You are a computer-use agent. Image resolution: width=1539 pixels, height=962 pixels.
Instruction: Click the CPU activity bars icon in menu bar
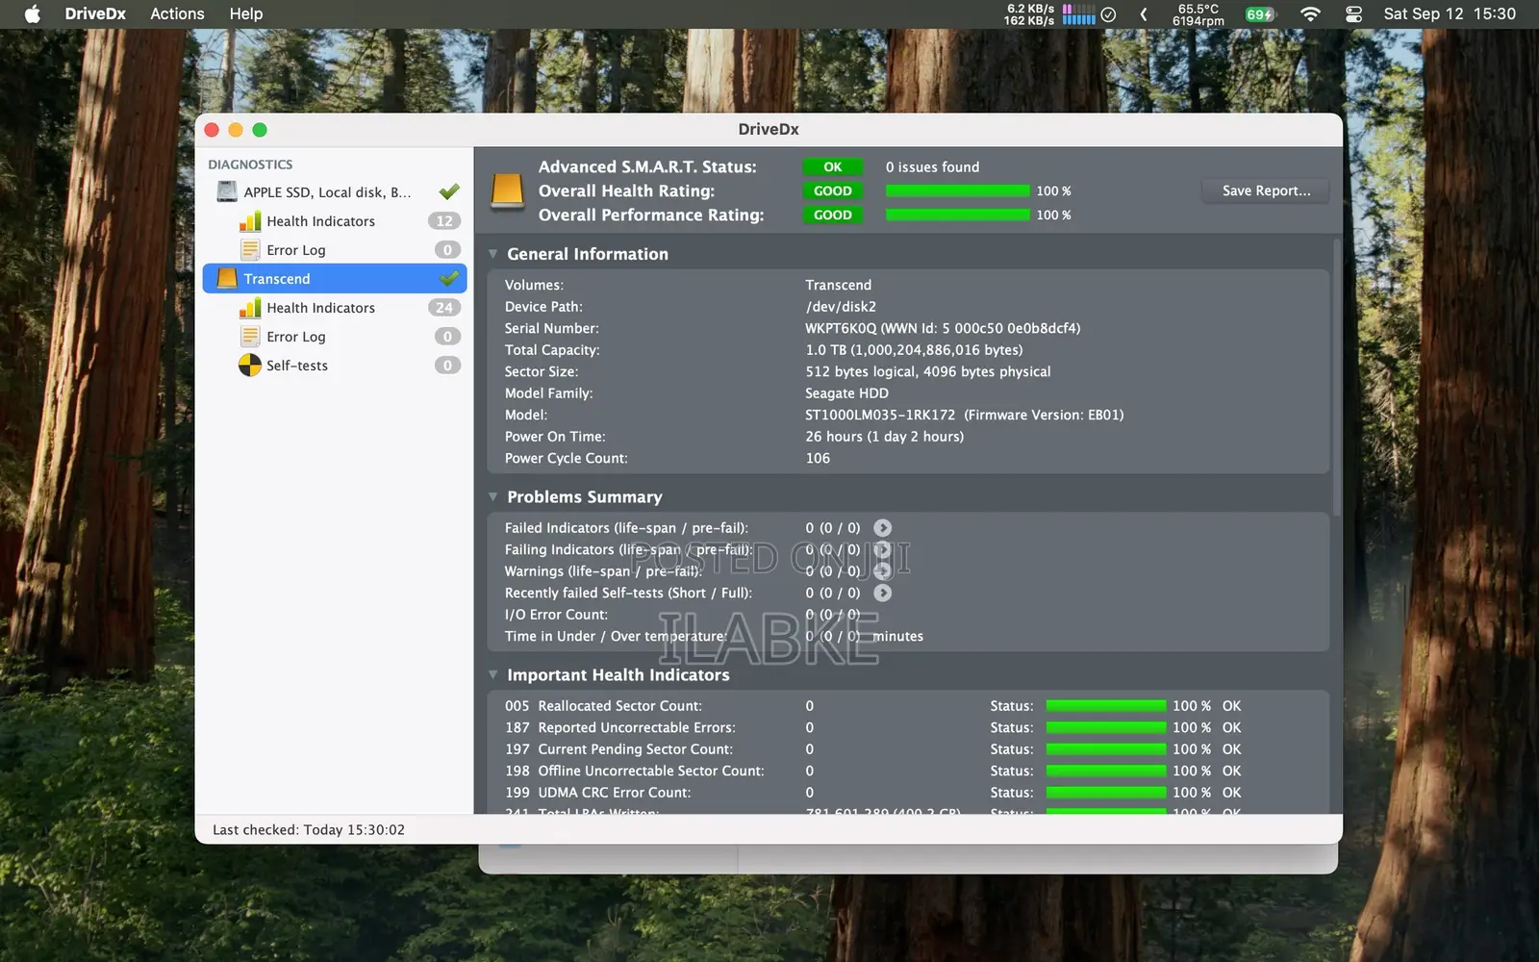point(1078,13)
